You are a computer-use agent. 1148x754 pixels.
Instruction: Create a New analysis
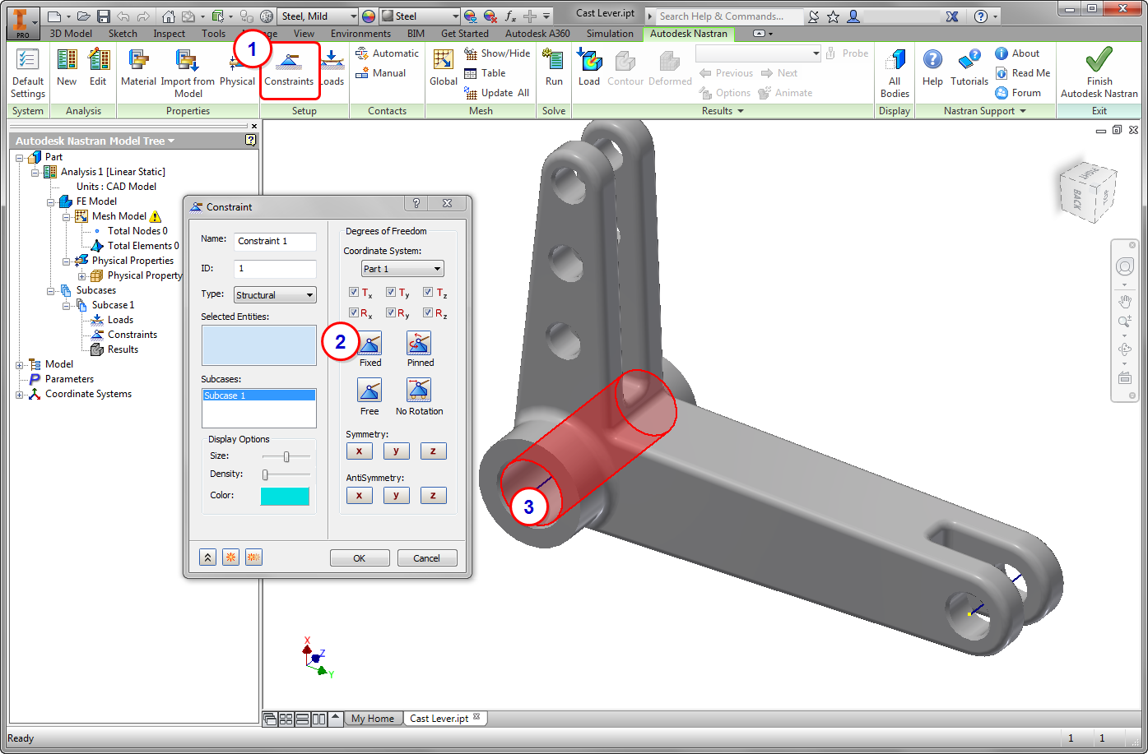click(x=67, y=67)
